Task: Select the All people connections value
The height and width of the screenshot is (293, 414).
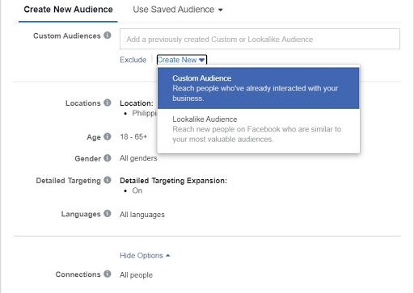Action: (136, 275)
